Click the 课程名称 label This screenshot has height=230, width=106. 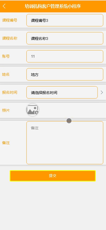(x=10, y=38)
